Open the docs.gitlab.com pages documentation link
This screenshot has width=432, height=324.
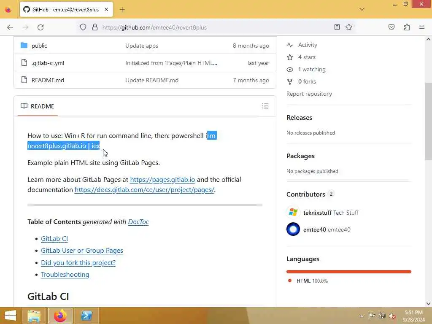[144, 190]
